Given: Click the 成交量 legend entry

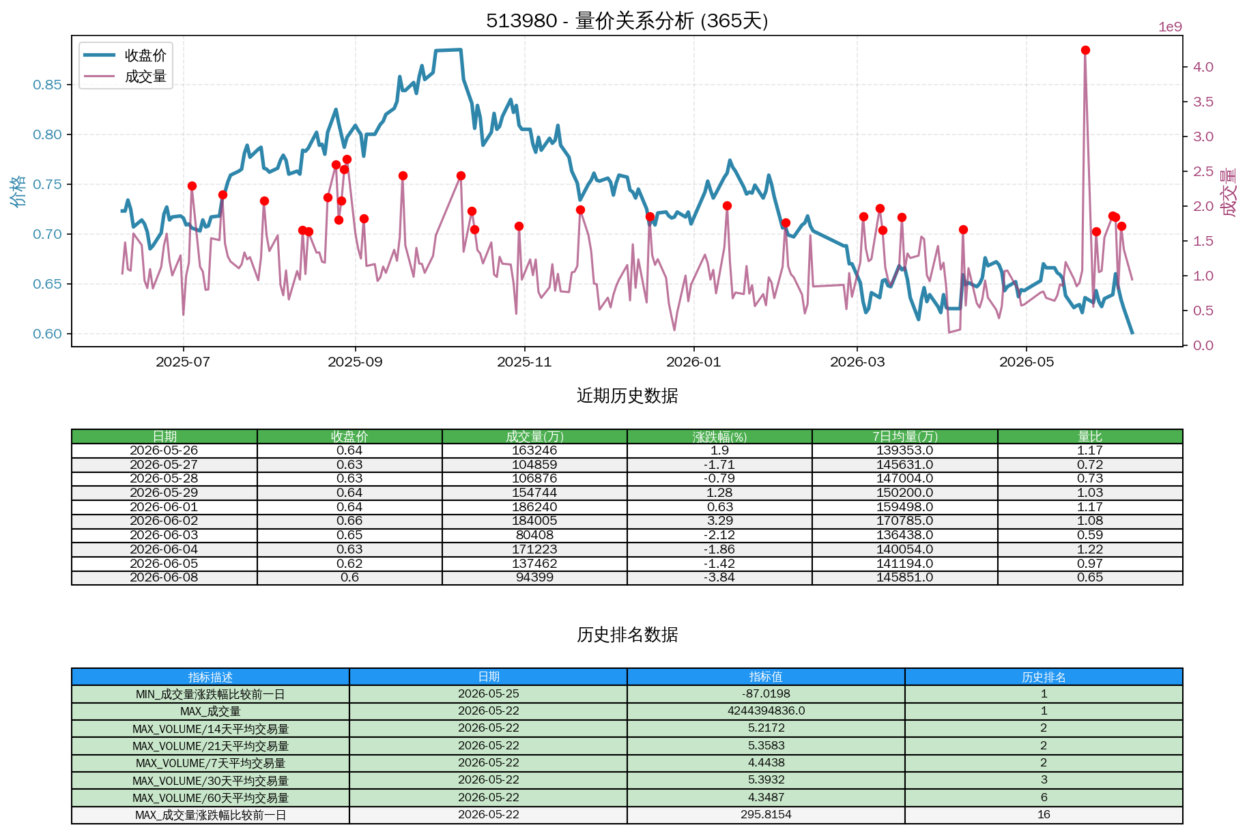Looking at the screenshot, I should [x=126, y=76].
